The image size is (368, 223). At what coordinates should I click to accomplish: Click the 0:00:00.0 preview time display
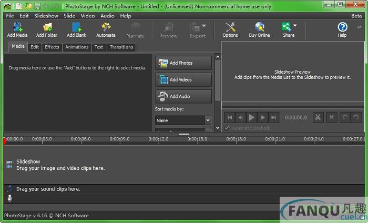click(295, 117)
